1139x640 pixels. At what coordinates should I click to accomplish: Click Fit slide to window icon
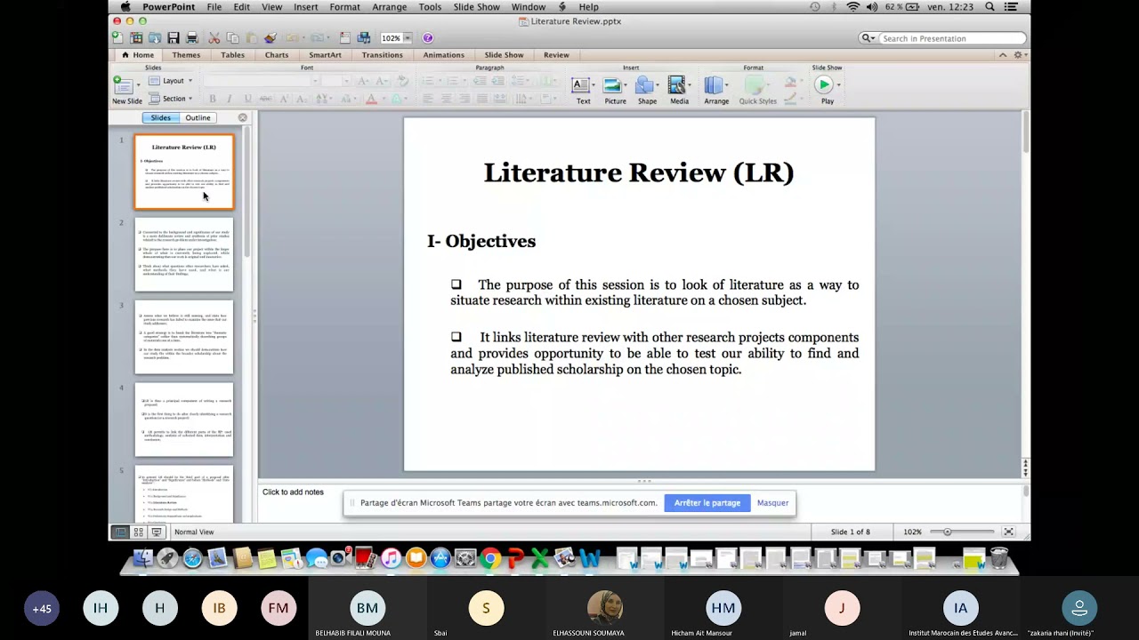pyautogui.click(x=1008, y=532)
